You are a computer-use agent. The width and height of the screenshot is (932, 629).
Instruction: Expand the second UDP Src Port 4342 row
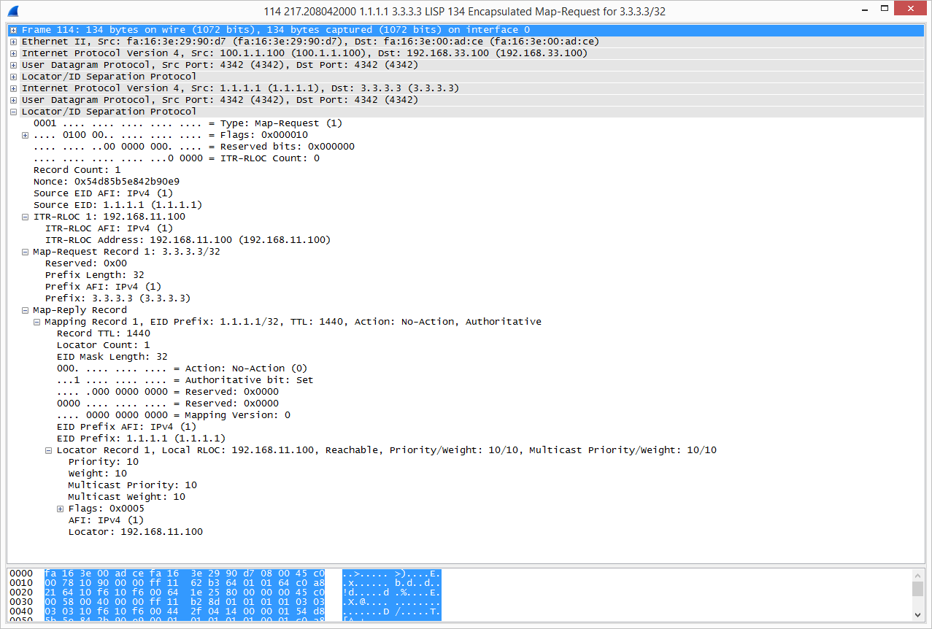coord(14,100)
